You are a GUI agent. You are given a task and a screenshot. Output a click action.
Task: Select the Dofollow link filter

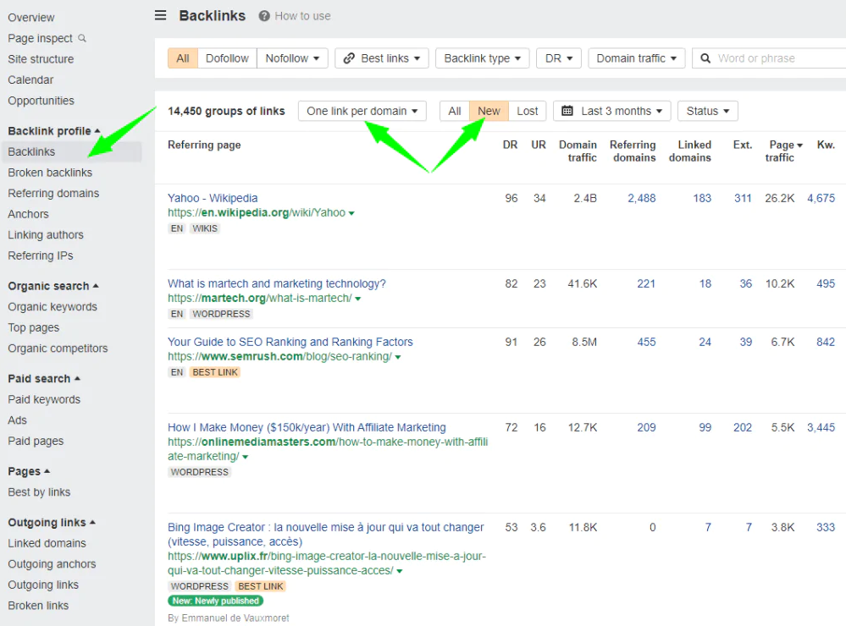point(227,58)
